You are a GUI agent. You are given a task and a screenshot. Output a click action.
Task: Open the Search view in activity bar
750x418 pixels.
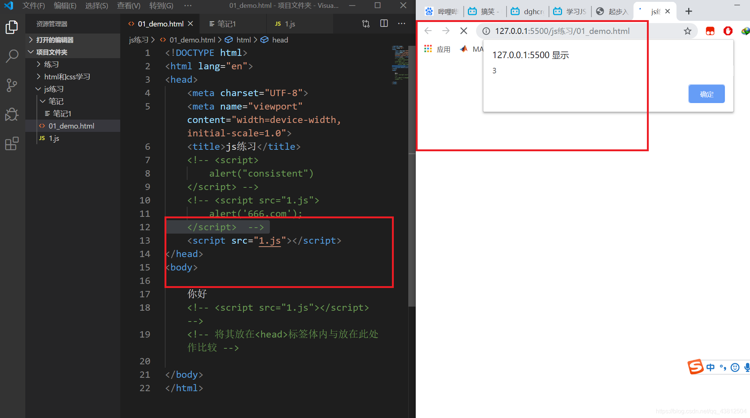(x=12, y=56)
